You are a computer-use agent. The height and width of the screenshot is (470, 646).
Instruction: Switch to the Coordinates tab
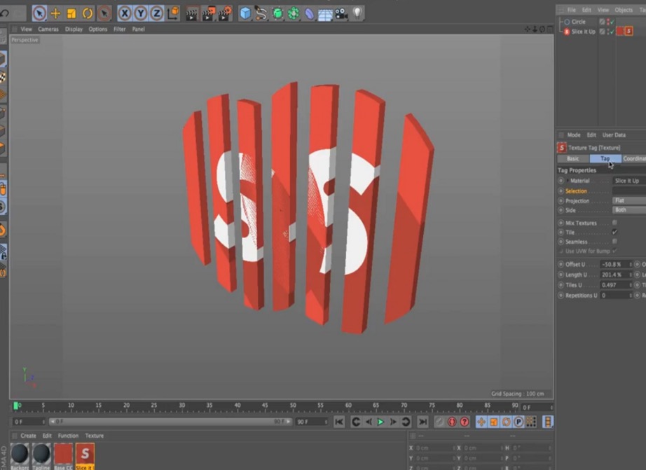[x=635, y=158]
